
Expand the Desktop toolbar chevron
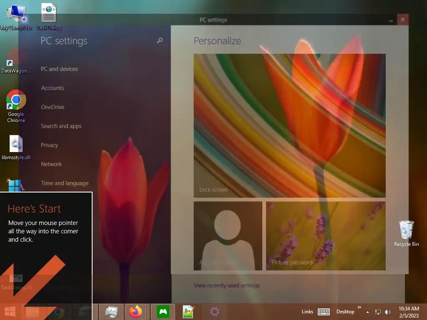(x=359, y=307)
